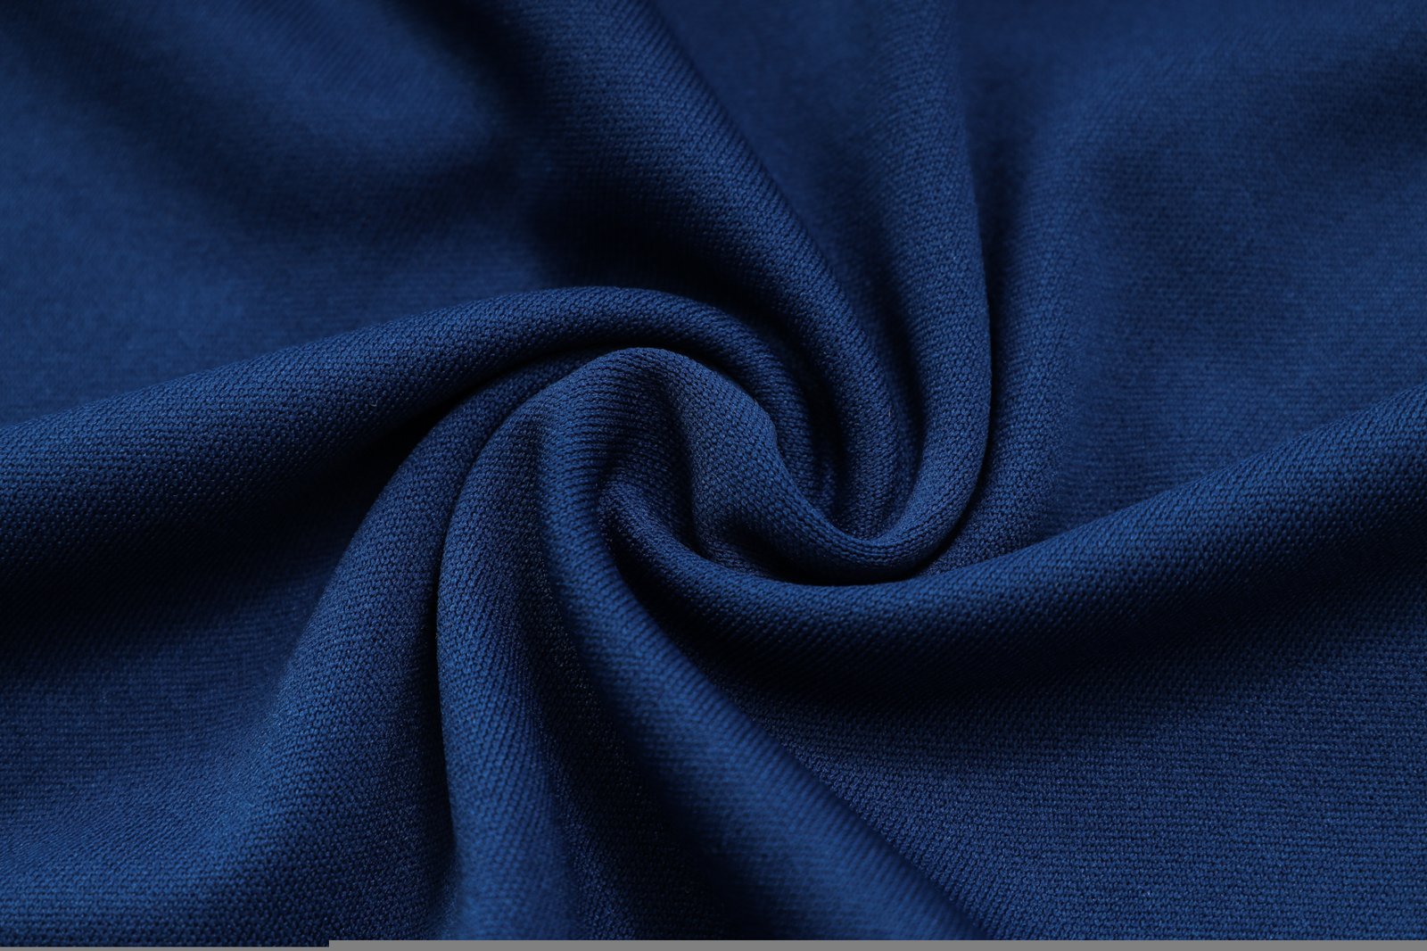Click the gray bar along the bottom edge
Image resolution: width=1427 pixels, height=951 pixels.
(878, 945)
